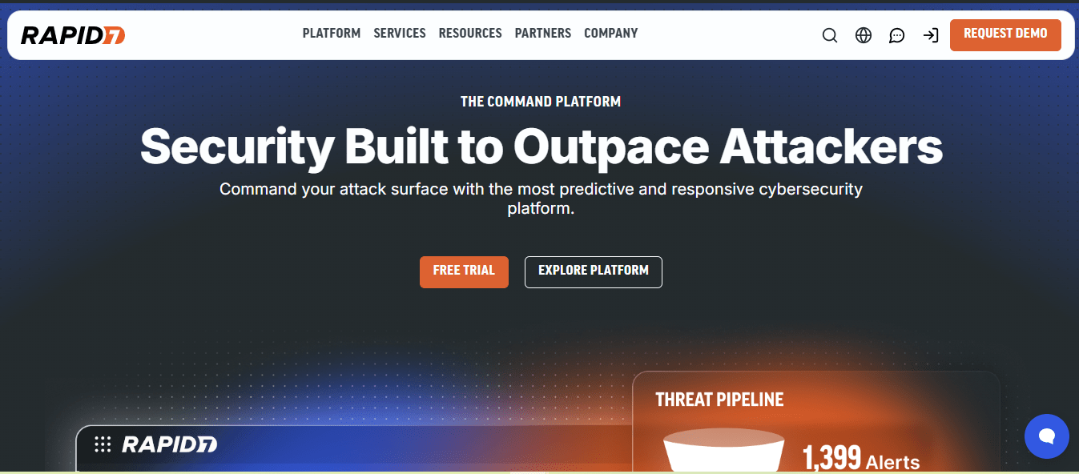This screenshot has height=474, width=1079.
Task: Open the search magnifier icon
Action: pos(830,35)
